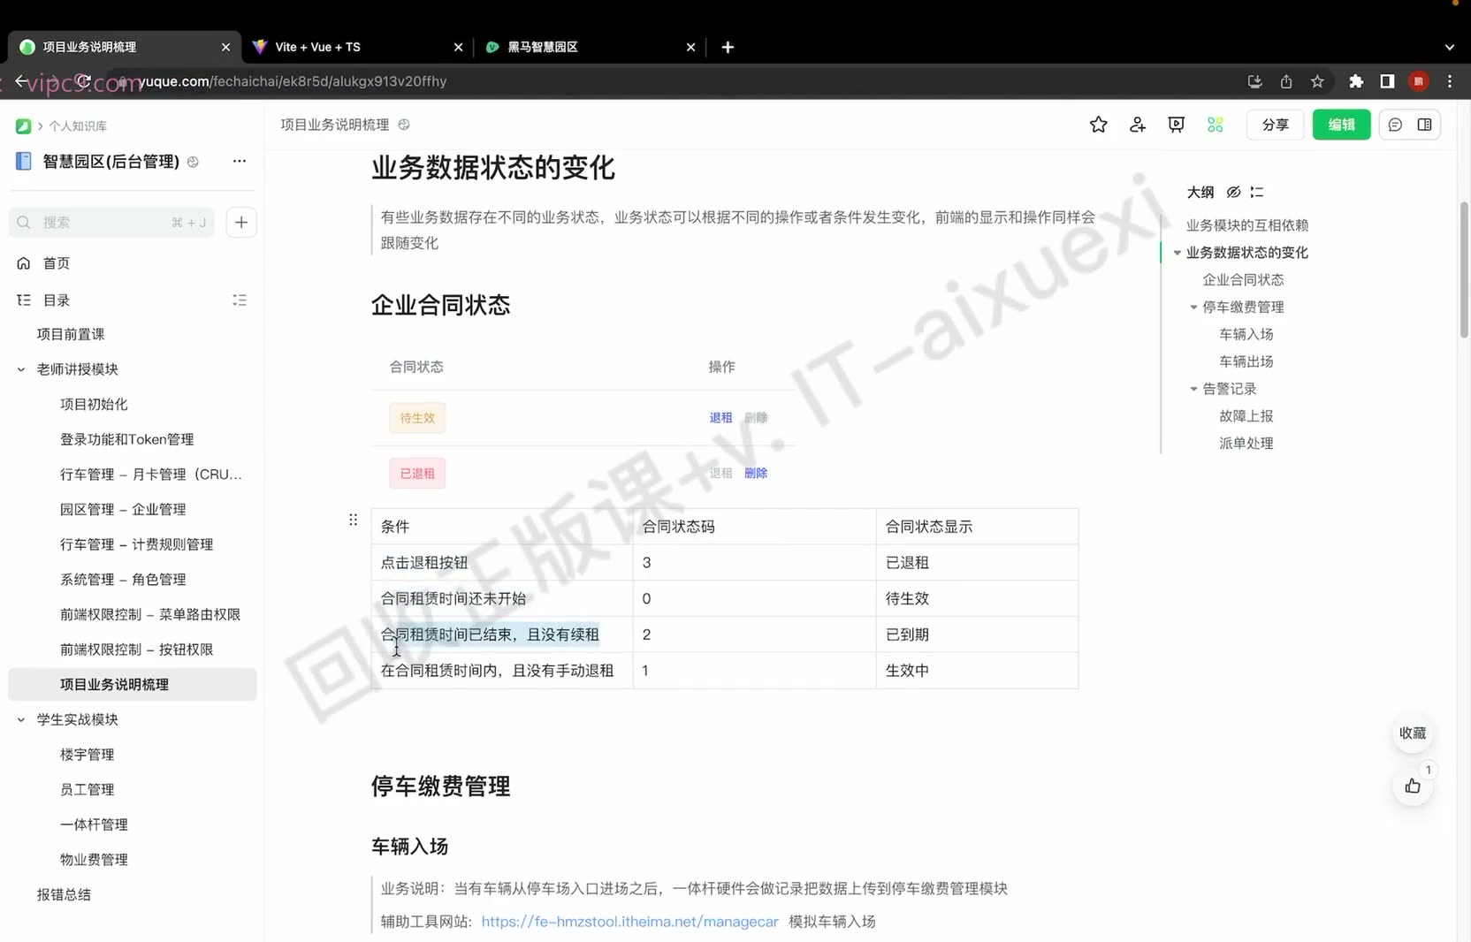Image resolution: width=1471 pixels, height=942 pixels.
Task: Click the thumbs-up like button
Action: pos(1413,786)
